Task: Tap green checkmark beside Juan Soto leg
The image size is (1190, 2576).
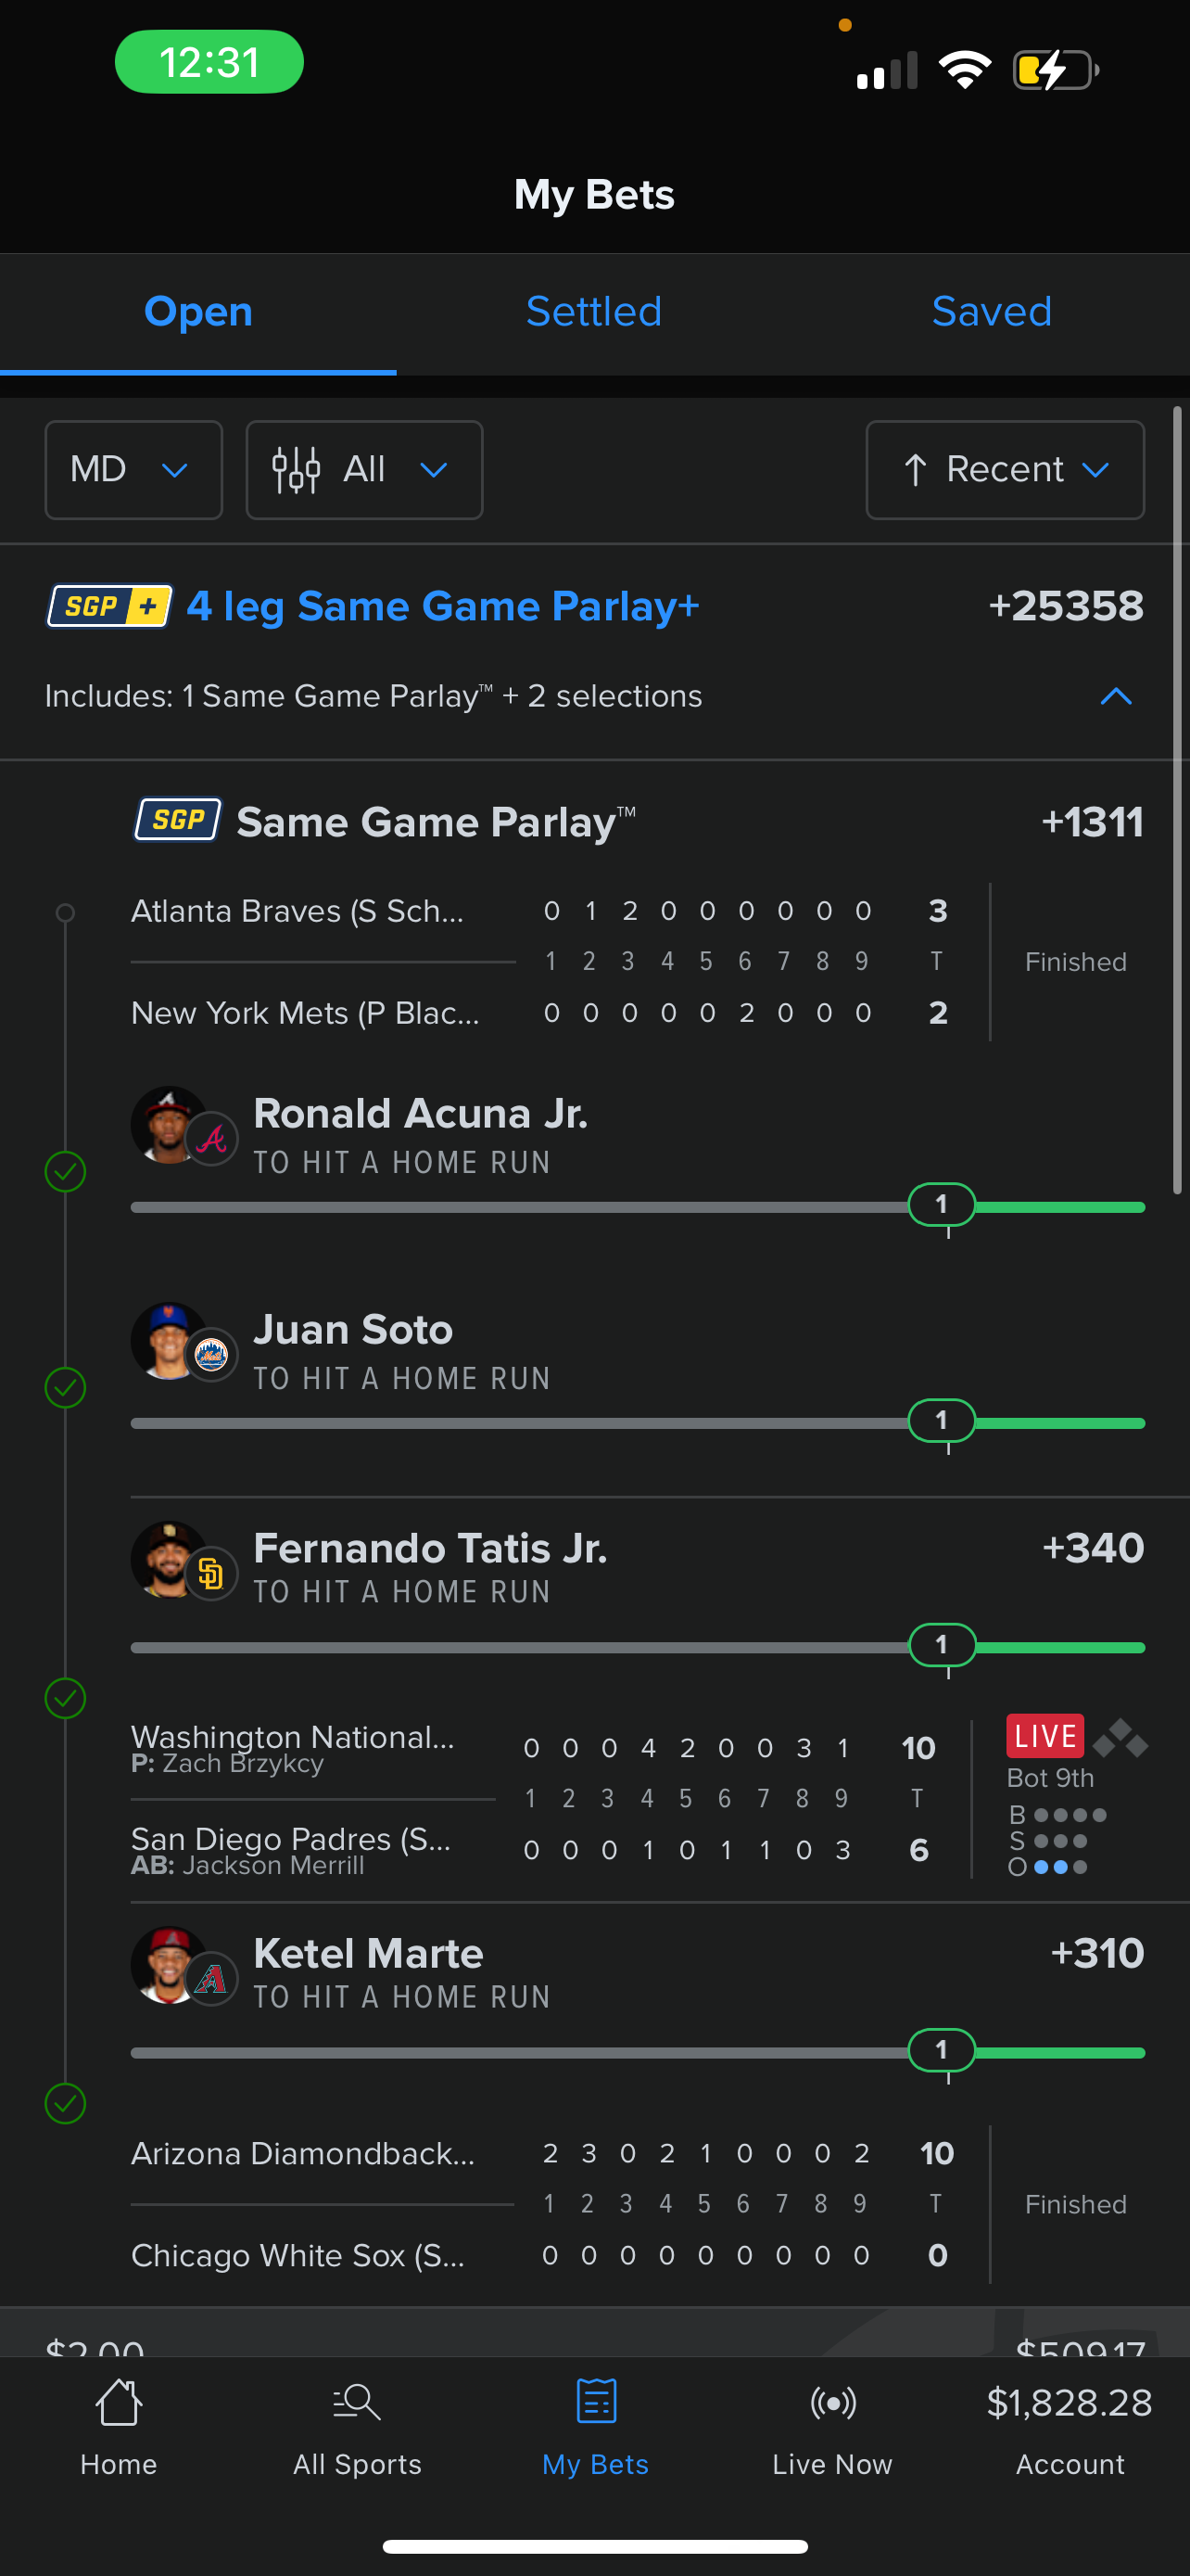Action: pyautogui.click(x=66, y=1388)
